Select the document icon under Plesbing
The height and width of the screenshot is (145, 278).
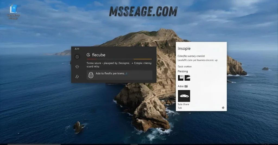181,78
